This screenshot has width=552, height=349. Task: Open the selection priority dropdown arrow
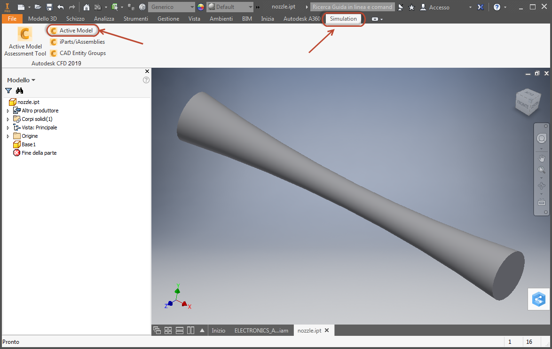tap(122, 8)
